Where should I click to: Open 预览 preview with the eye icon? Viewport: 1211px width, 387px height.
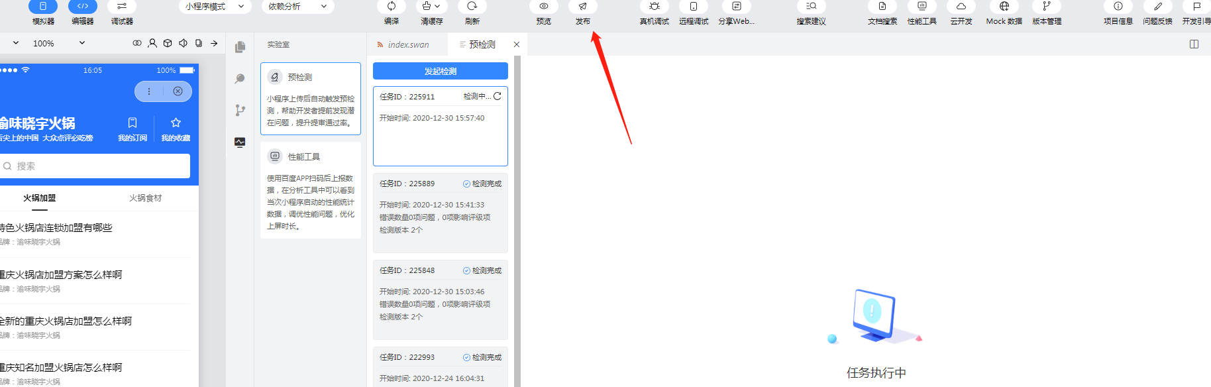(543, 7)
